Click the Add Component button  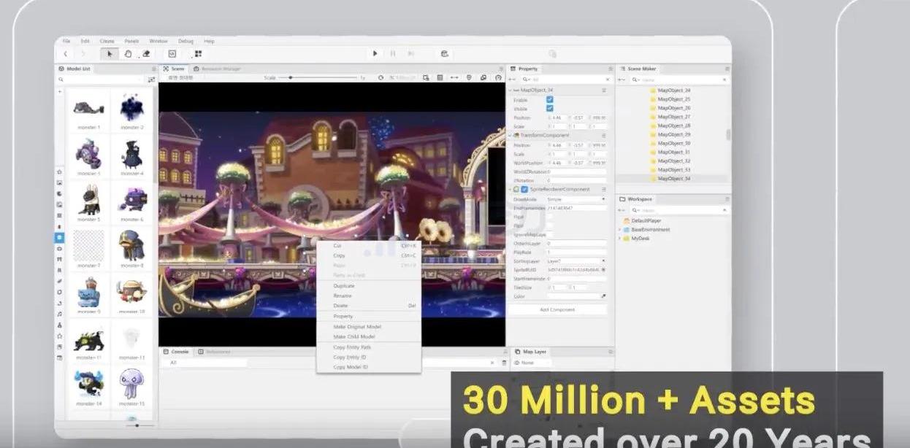click(x=557, y=309)
